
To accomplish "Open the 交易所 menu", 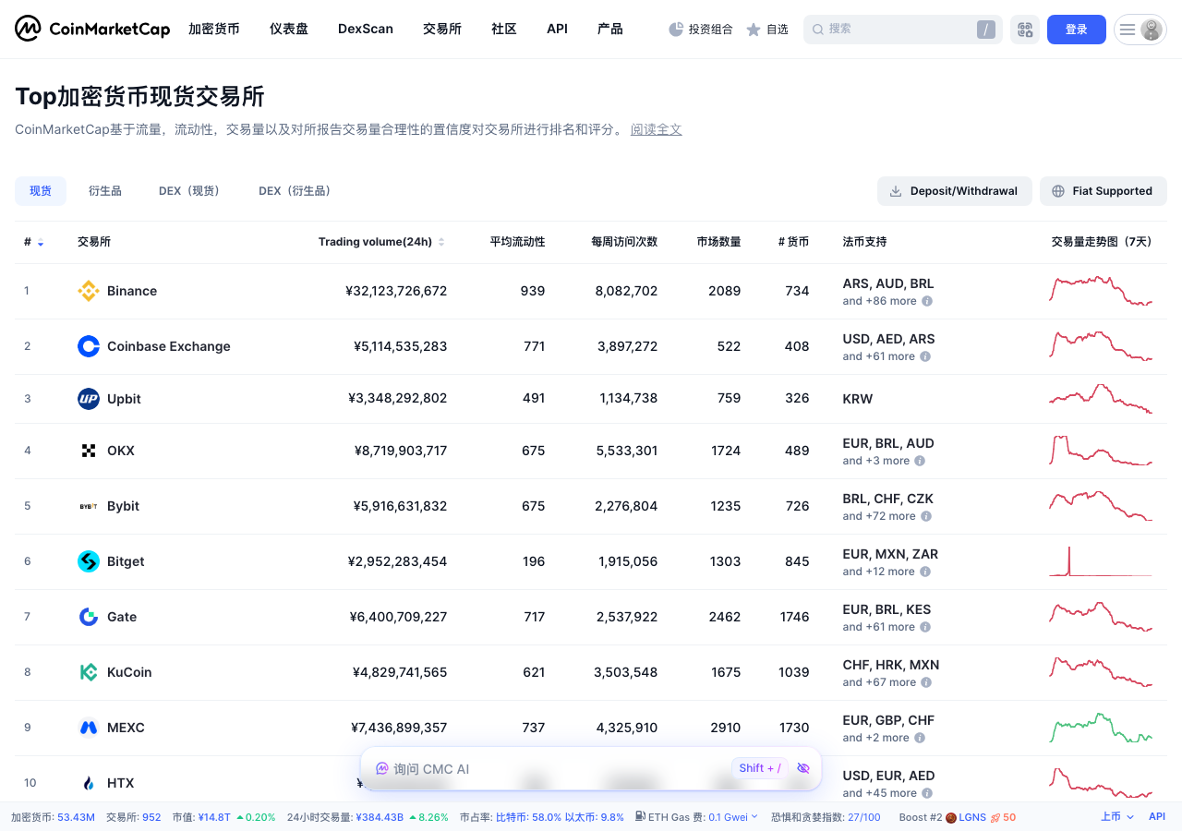I will coord(442,29).
